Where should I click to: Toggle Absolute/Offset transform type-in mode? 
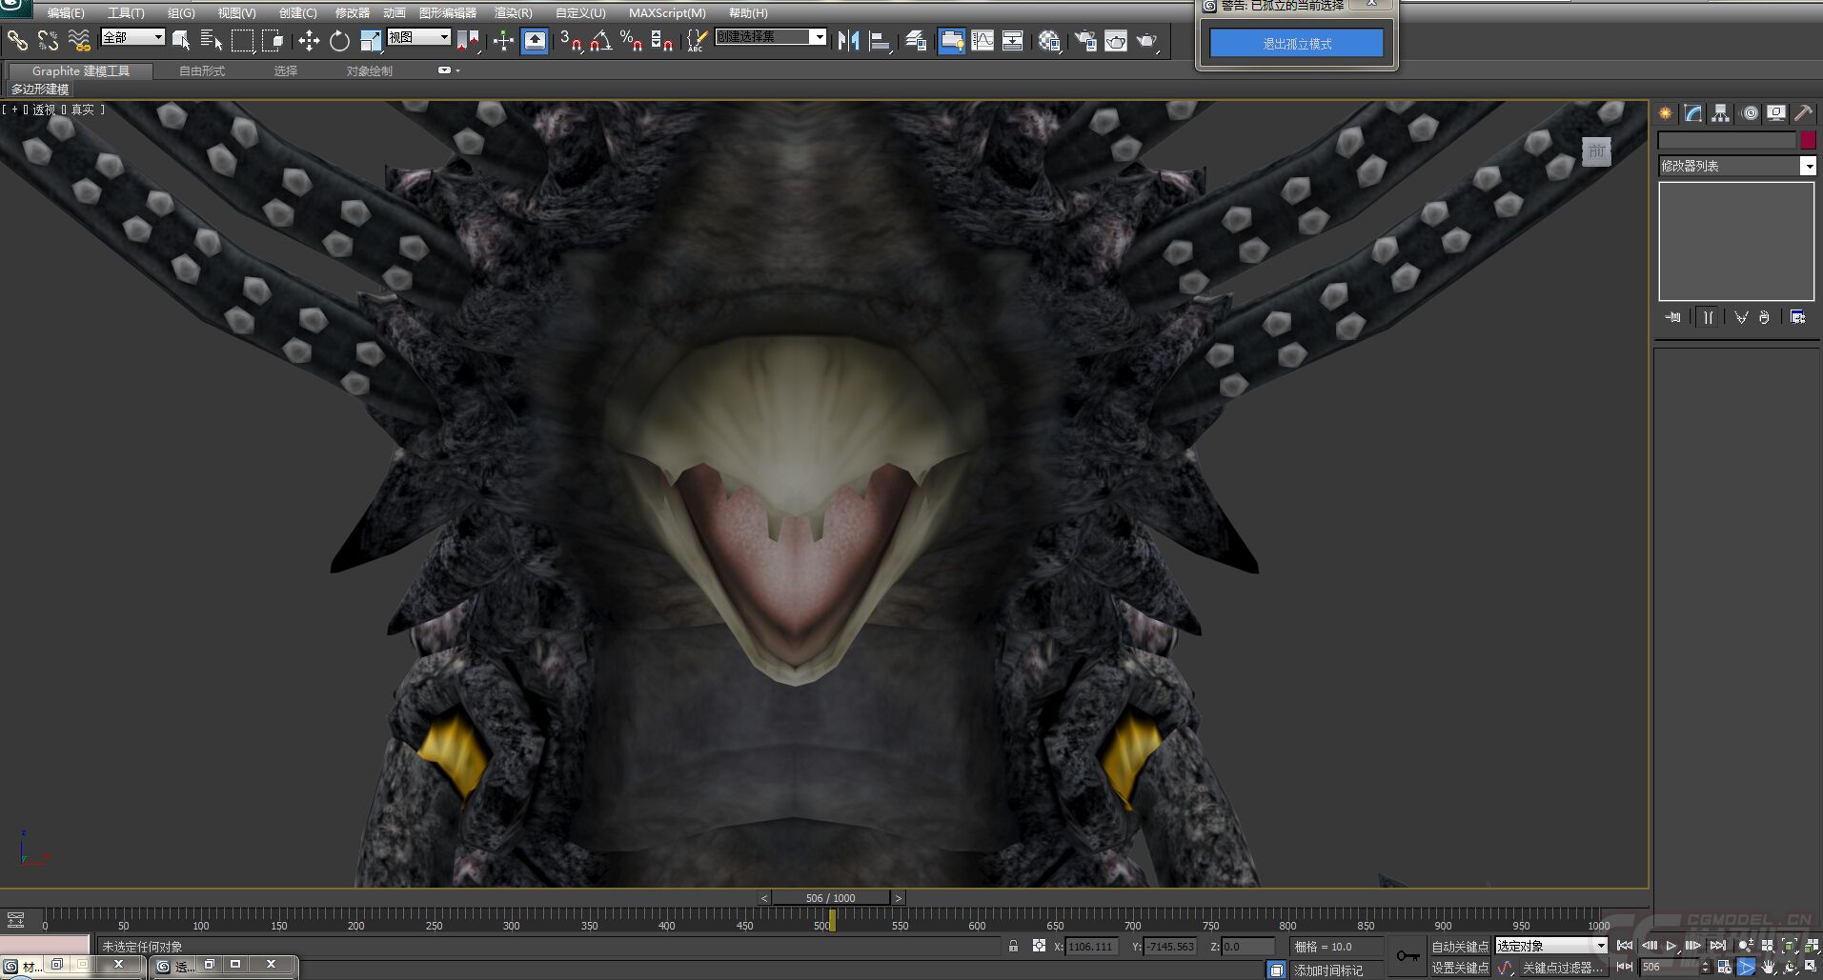coord(1039,946)
